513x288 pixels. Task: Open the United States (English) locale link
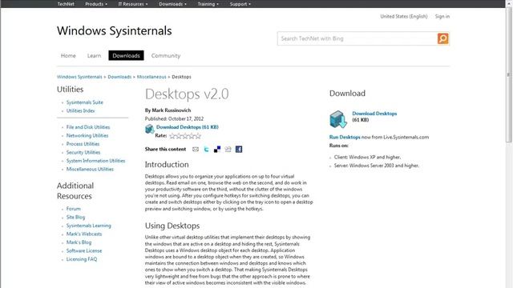[404, 16]
